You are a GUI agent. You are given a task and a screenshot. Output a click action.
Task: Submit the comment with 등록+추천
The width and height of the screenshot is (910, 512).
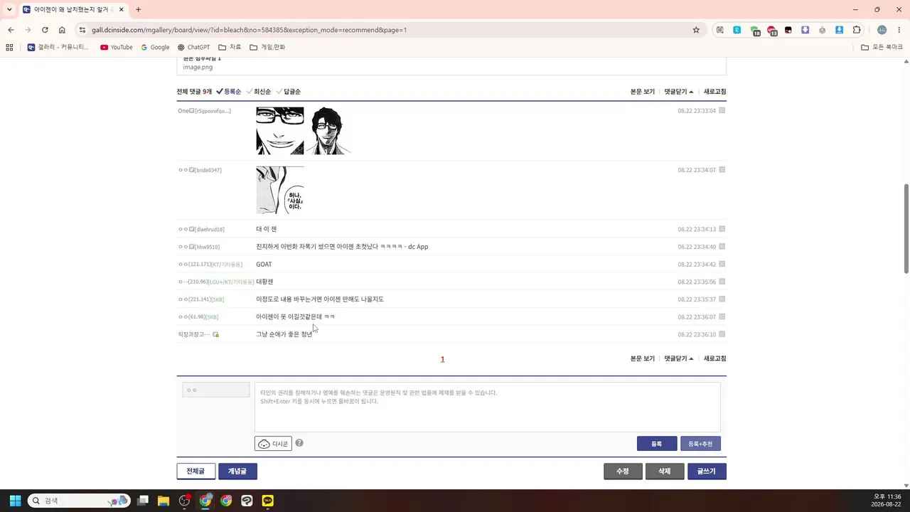point(700,444)
